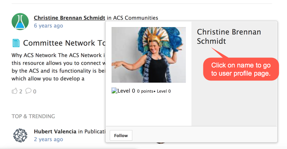
Task: Click the "6 years ago" timestamp
Action: (48, 26)
